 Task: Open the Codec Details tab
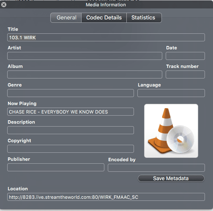104,18
